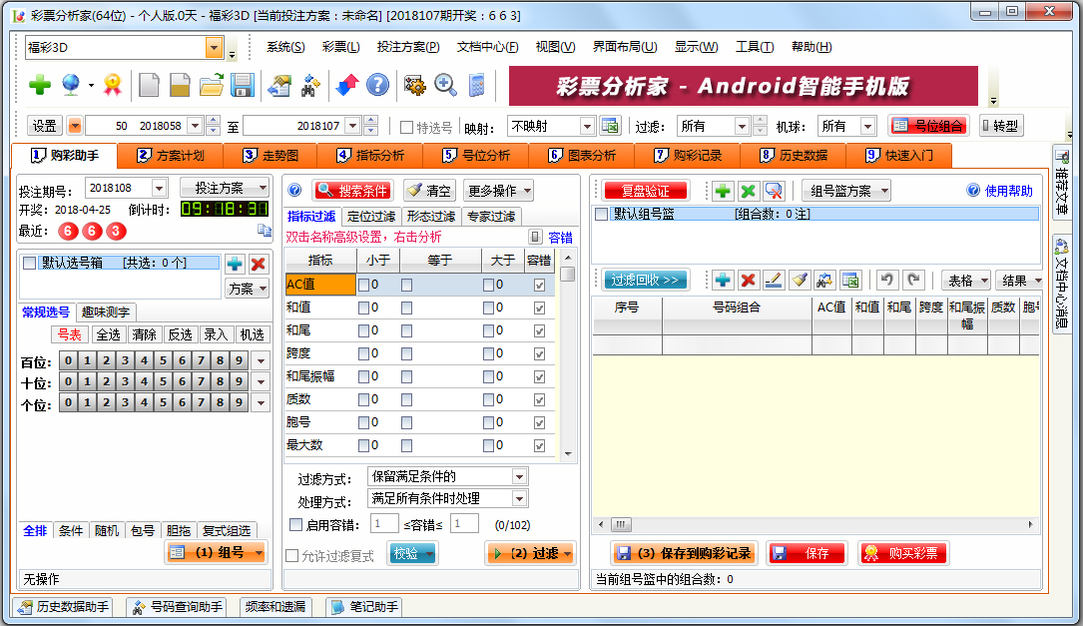The height and width of the screenshot is (626, 1083).
Task: Click the calculator icon in top toolbar
Action: coord(476,86)
